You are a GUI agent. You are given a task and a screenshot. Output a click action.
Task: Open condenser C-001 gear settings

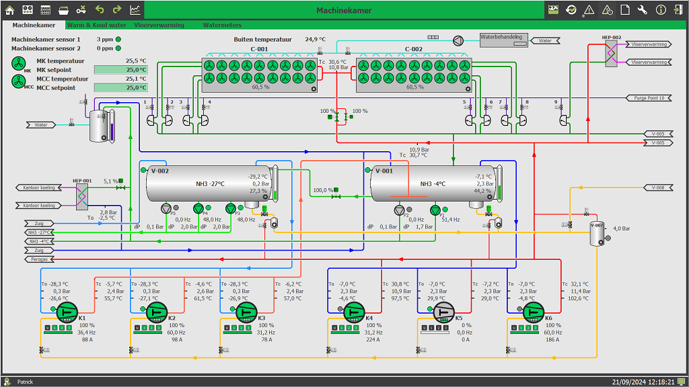[x=314, y=89]
